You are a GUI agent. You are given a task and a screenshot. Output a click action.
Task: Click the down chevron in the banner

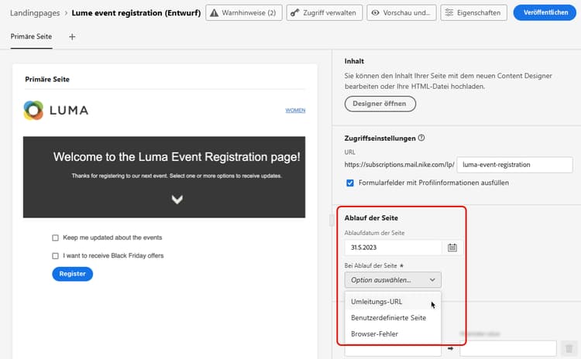(177, 200)
